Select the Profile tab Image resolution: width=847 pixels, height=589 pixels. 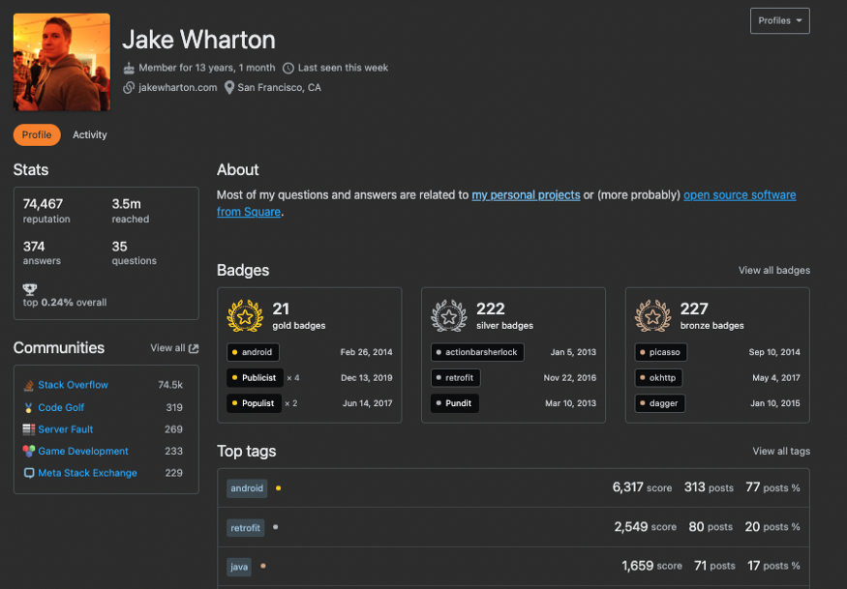tap(37, 135)
